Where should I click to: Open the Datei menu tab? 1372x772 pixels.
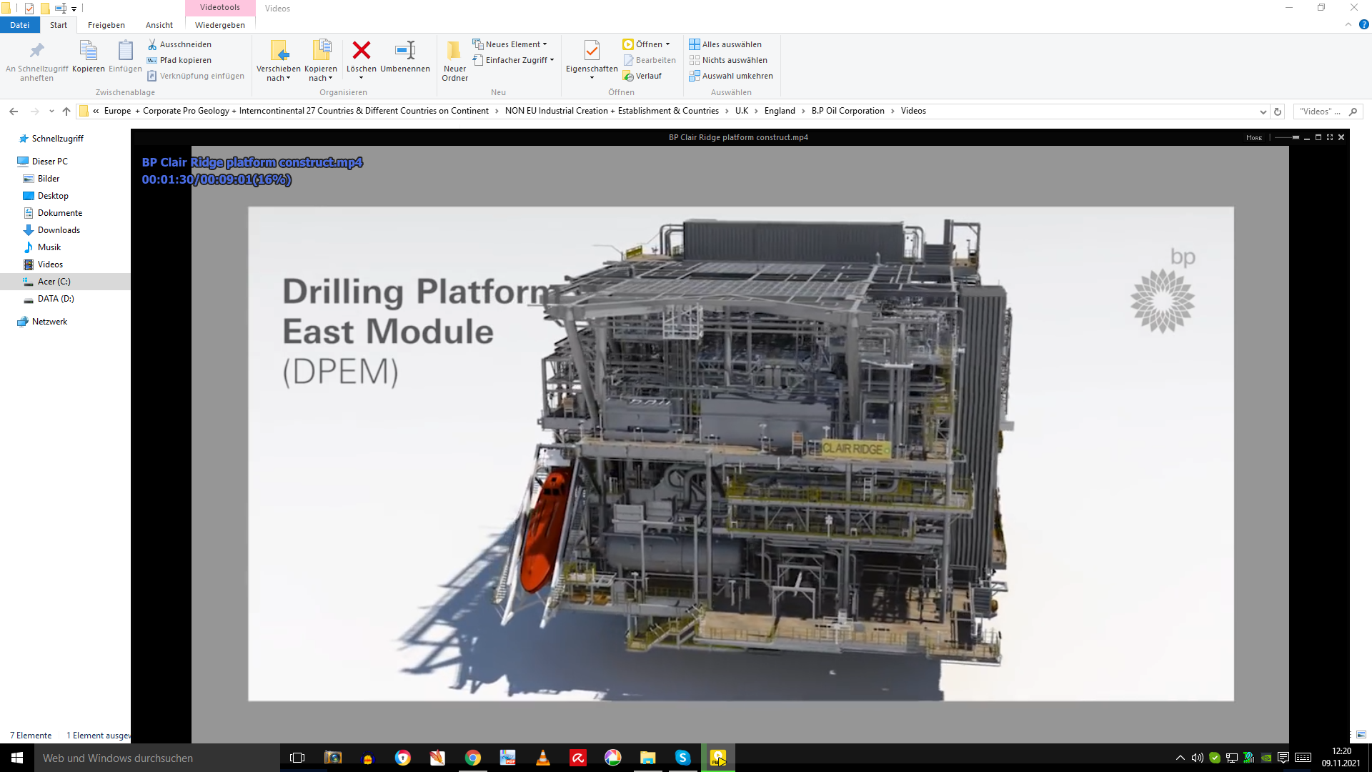[x=19, y=25]
